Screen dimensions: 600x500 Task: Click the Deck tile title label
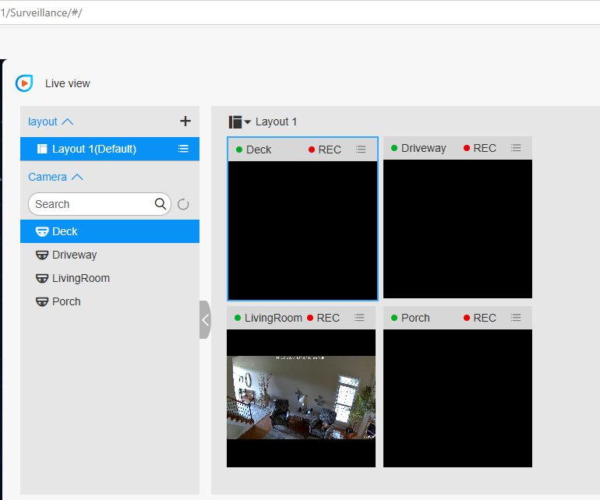pyautogui.click(x=259, y=150)
